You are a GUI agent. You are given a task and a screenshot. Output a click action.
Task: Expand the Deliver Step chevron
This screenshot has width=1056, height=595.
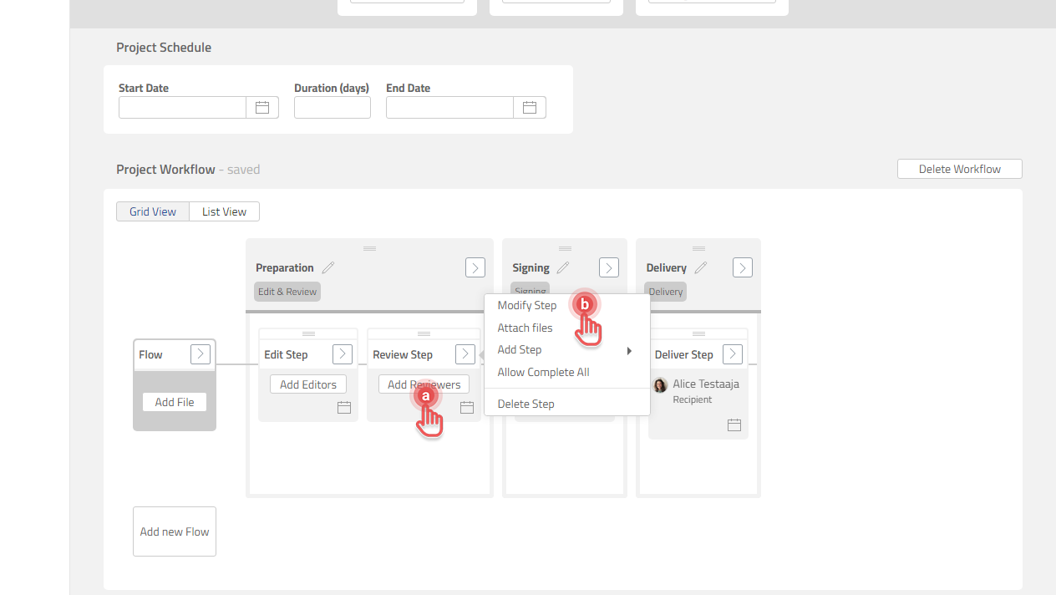point(732,353)
